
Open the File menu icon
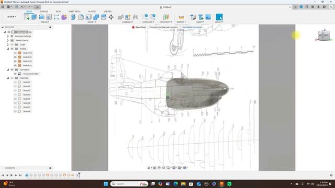9,7
